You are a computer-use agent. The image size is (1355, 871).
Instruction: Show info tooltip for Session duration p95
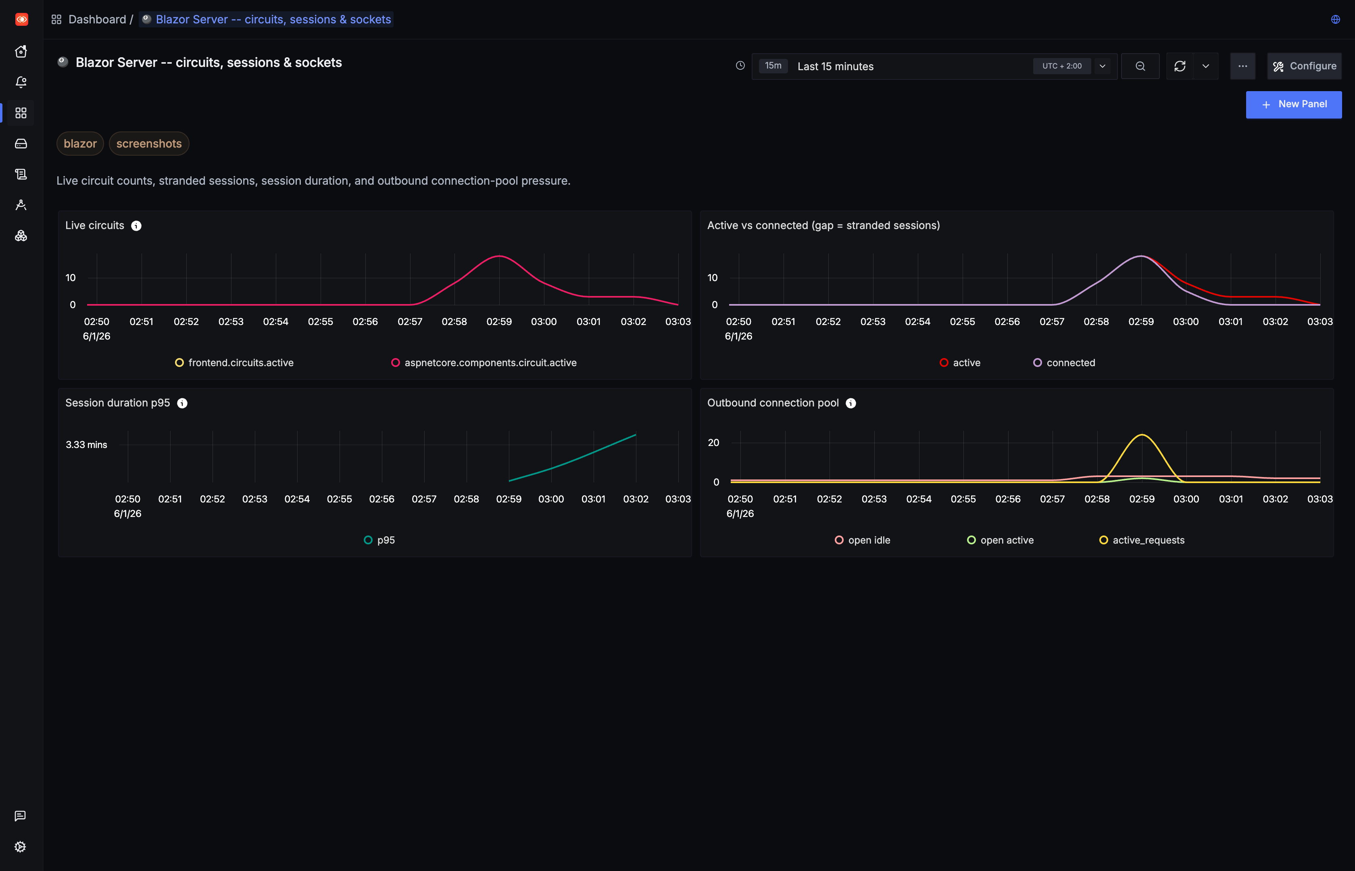pyautogui.click(x=182, y=403)
